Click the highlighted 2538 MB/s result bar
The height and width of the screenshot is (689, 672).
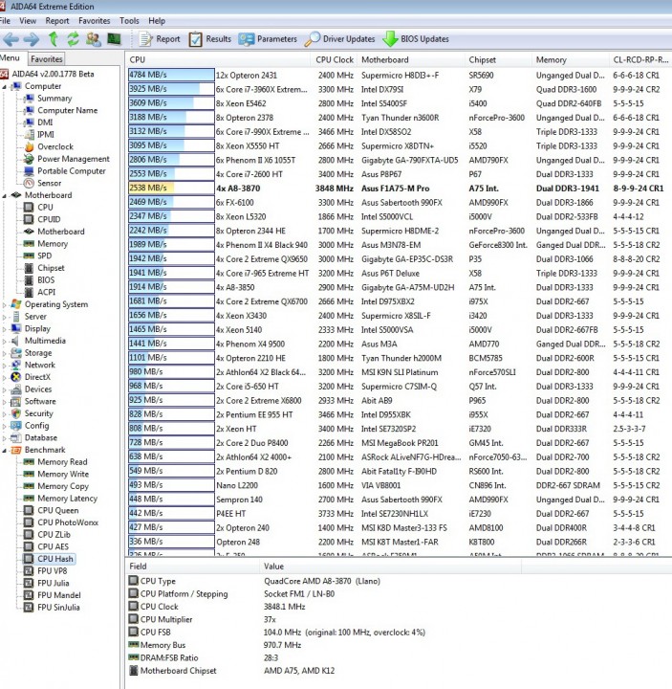click(x=171, y=189)
